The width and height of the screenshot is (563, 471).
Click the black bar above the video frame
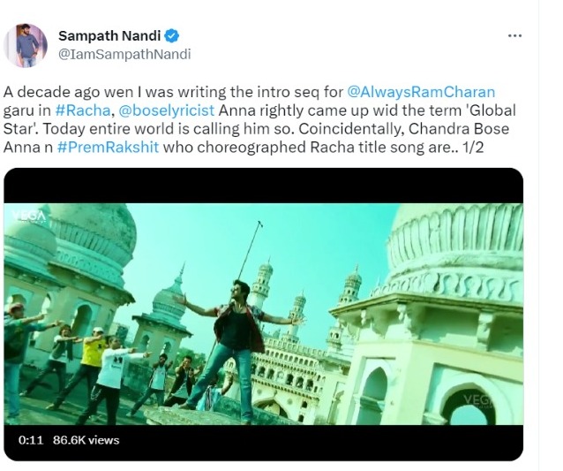click(x=263, y=186)
